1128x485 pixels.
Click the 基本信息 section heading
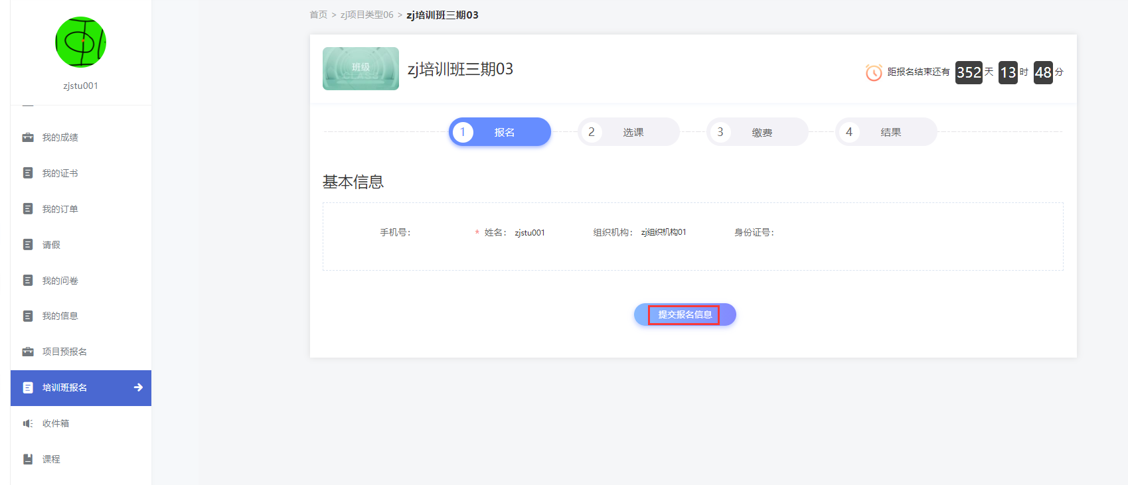click(353, 182)
